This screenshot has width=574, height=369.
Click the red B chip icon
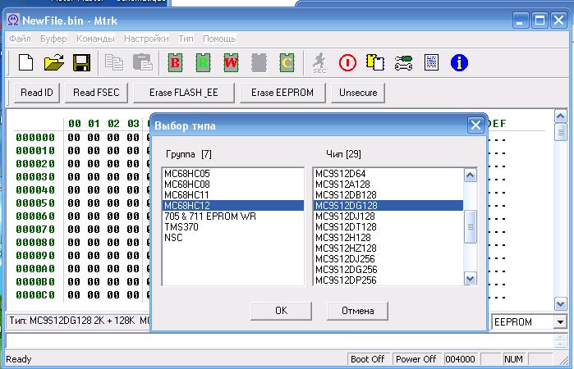(175, 63)
